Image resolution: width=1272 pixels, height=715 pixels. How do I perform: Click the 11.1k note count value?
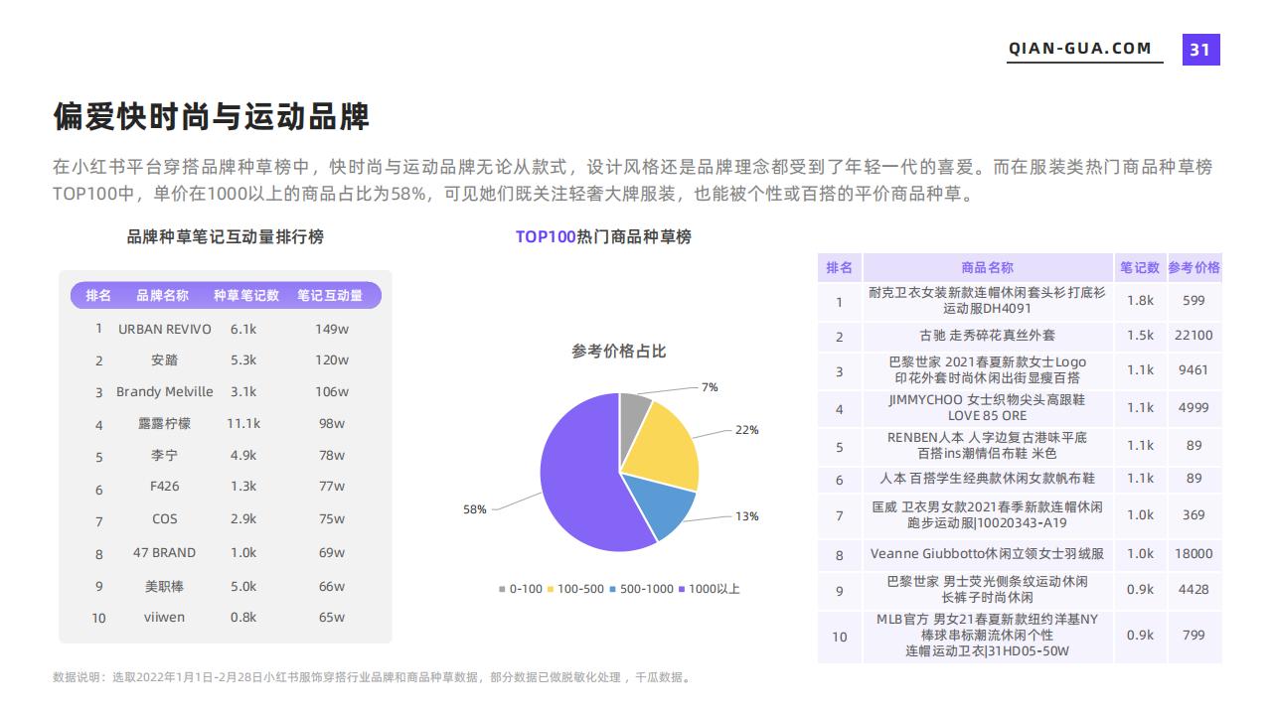pos(243,423)
